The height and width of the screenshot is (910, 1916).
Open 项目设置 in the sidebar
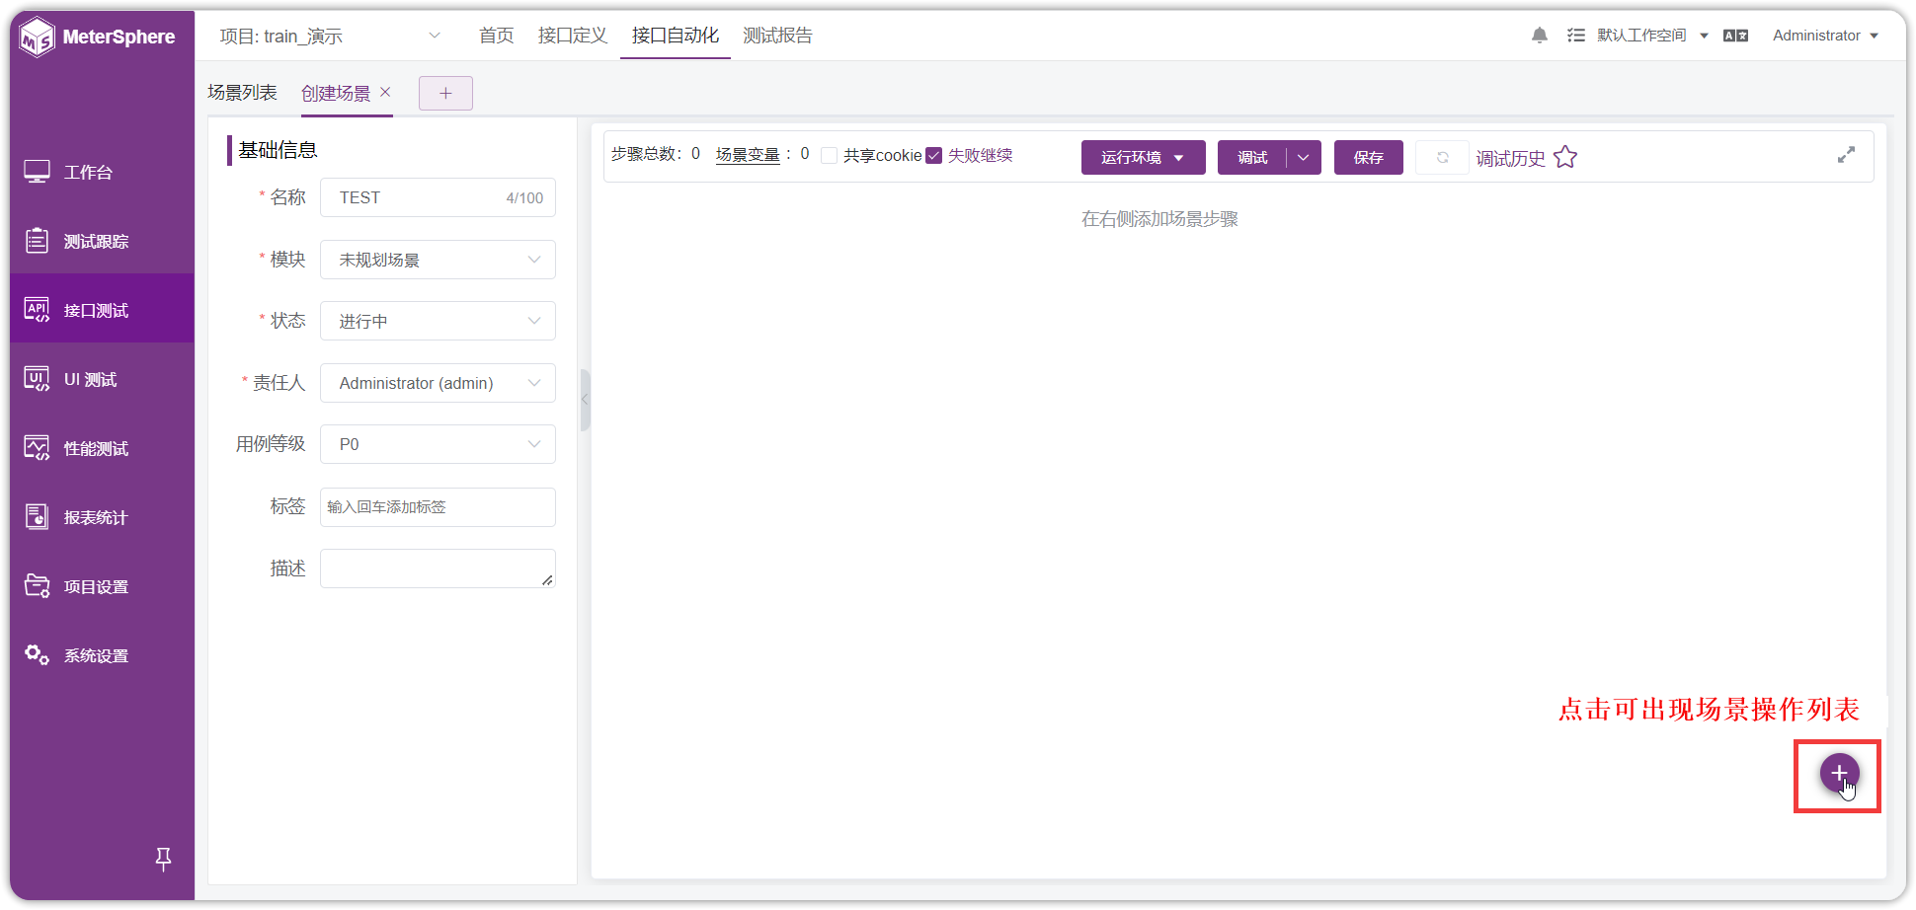point(102,586)
